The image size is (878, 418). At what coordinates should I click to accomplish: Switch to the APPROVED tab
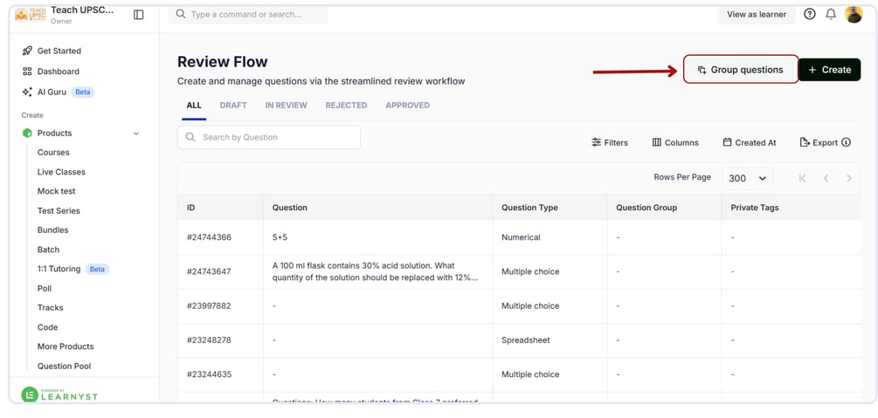pos(408,106)
